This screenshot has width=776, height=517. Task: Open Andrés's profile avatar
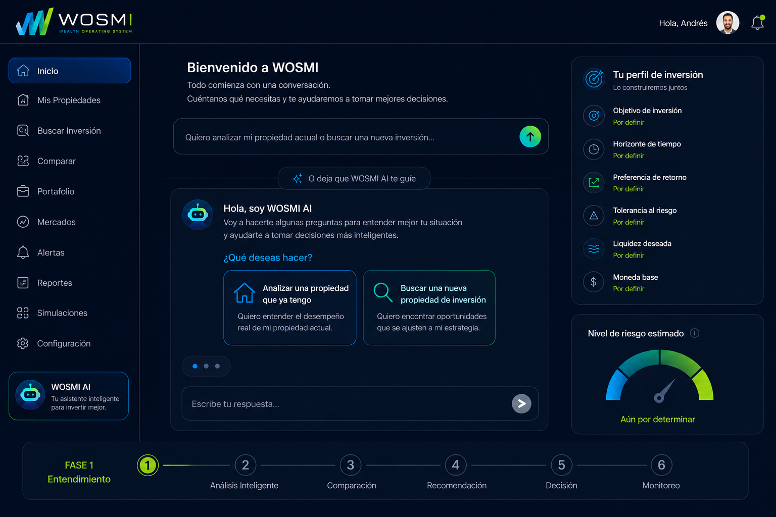(727, 23)
